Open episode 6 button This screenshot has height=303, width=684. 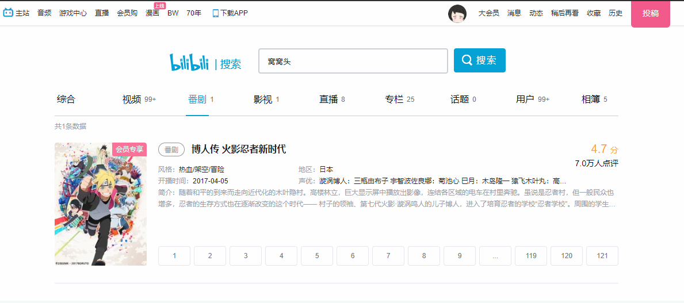tap(353, 256)
